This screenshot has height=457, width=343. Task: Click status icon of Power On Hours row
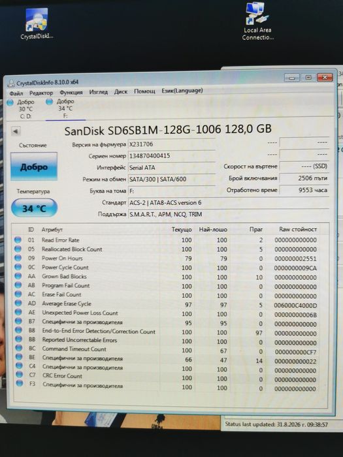(x=18, y=258)
